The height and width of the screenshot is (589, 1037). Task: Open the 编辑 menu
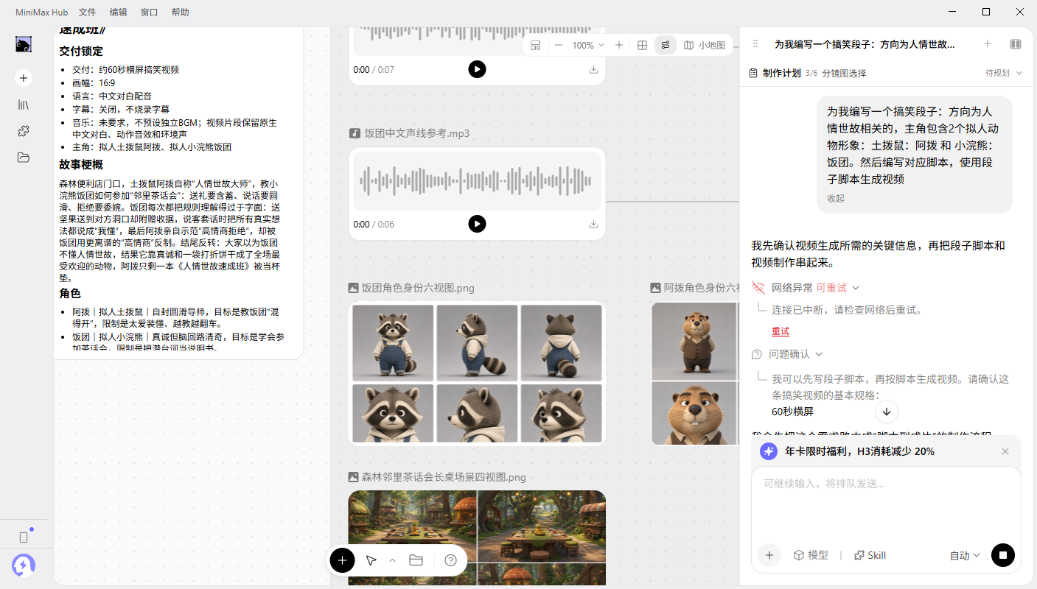coord(118,12)
